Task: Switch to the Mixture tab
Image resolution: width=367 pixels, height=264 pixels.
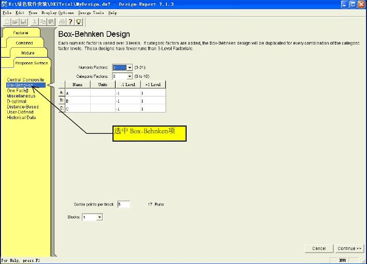Action: tap(28, 53)
